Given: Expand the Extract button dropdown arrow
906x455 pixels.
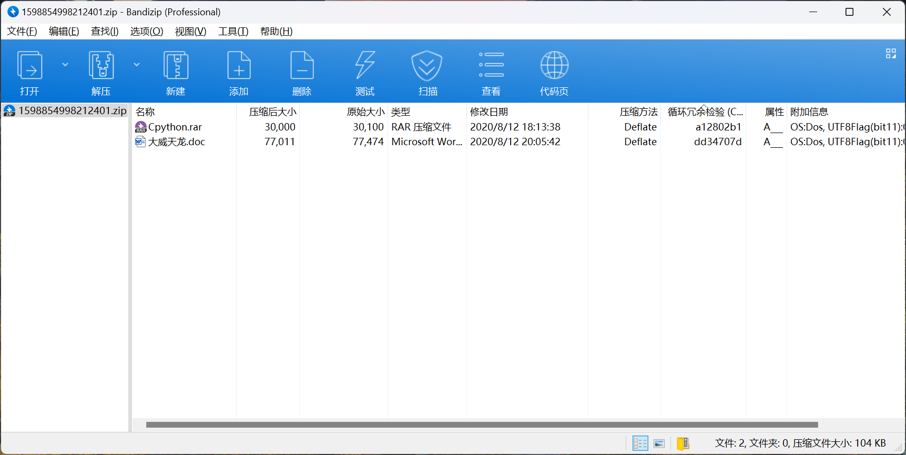Looking at the screenshot, I should click(x=137, y=65).
